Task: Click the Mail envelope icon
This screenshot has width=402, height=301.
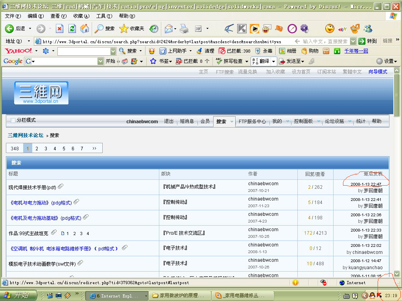Action: point(169,29)
